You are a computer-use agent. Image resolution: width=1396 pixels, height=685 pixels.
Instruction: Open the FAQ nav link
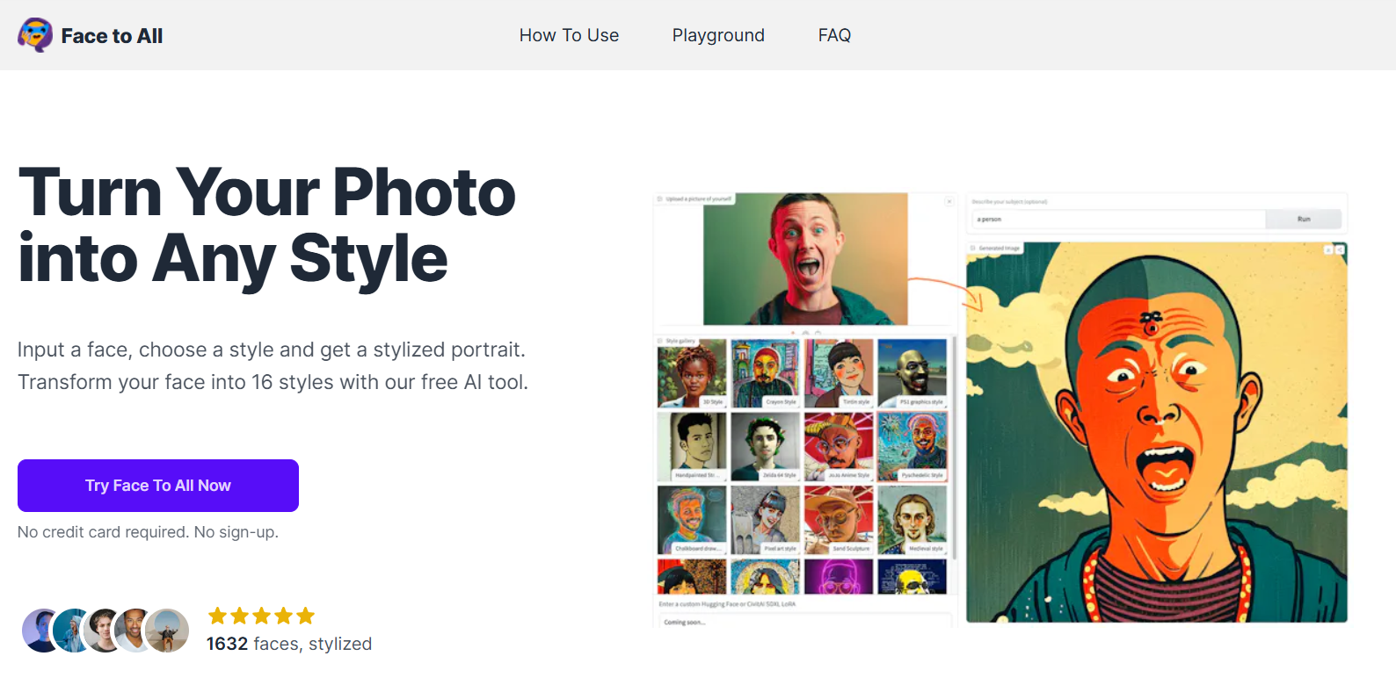click(834, 35)
